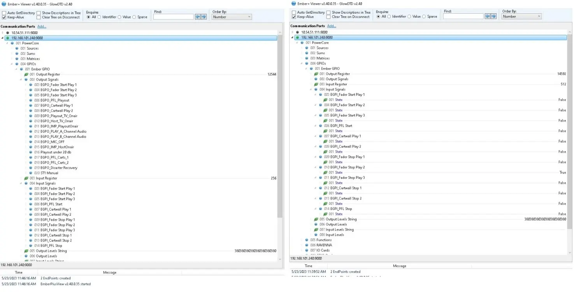Enable Auto GetDirectory checkbox in left window

pos(4,13)
